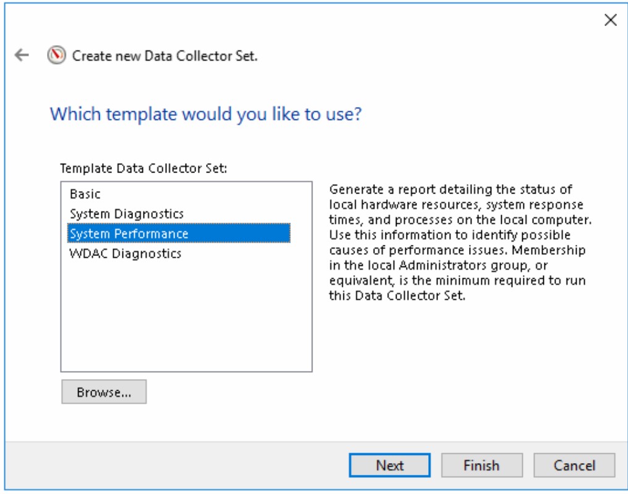Click the back arrow to return

click(x=21, y=54)
